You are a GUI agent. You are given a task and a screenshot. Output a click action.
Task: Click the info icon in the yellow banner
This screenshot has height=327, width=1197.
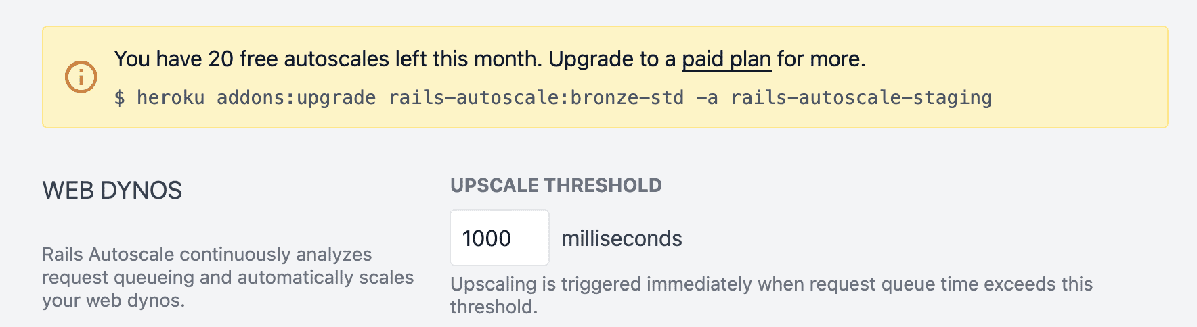[x=81, y=77]
